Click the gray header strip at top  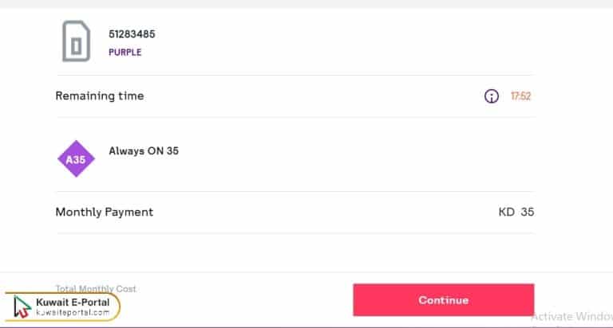(306, 4)
